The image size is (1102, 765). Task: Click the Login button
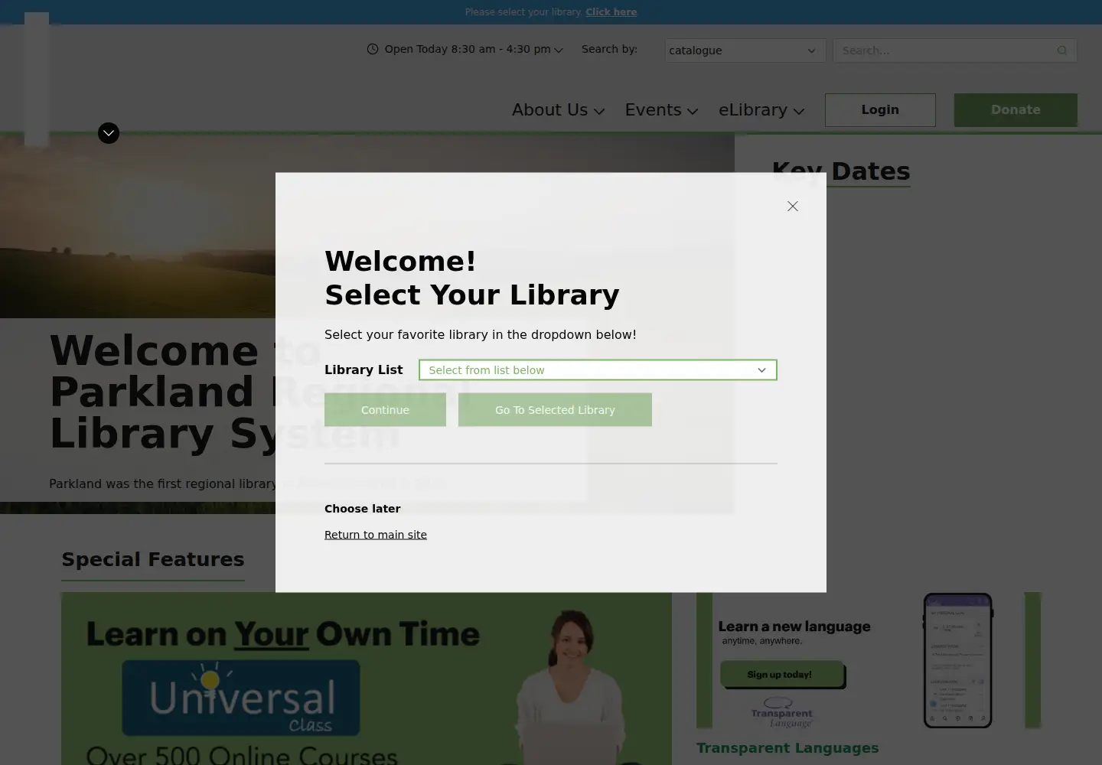pyautogui.click(x=880, y=110)
